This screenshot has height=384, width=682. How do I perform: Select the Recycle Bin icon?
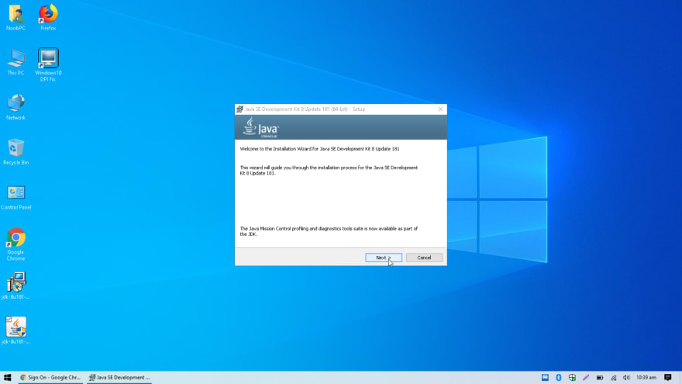[x=15, y=152]
